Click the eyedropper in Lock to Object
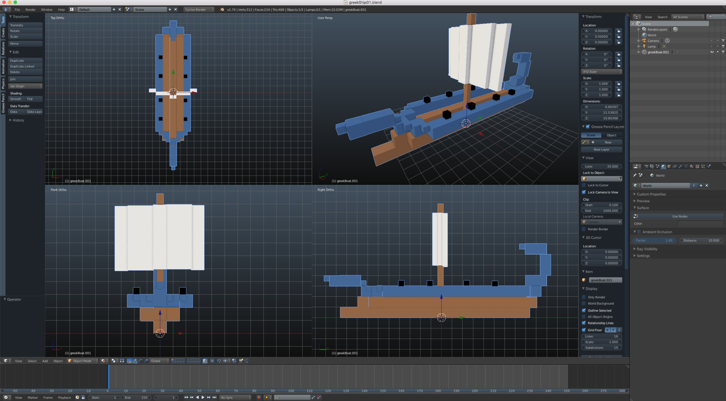 point(619,179)
